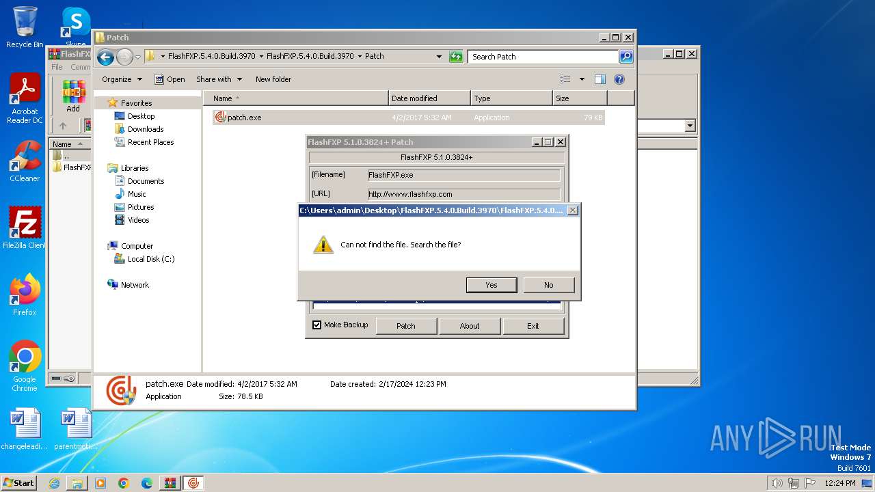Viewport: 875px width, 492px height.
Task: Click No in the file-not-found dialog
Action: pyautogui.click(x=549, y=285)
